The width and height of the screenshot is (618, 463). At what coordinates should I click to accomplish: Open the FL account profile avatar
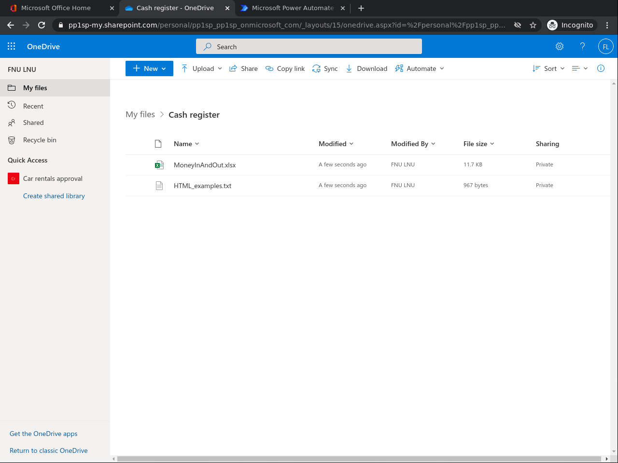tap(605, 46)
